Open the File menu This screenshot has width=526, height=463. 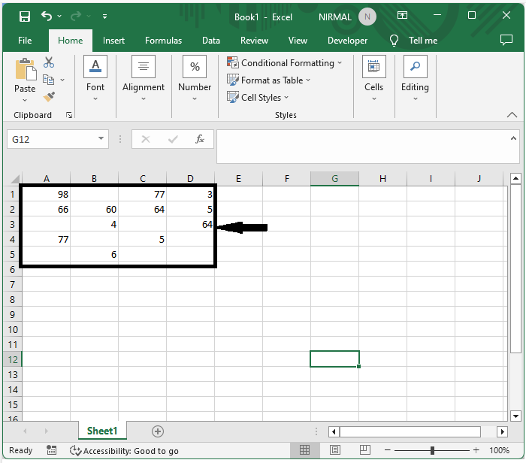click(x=25, y=41)
